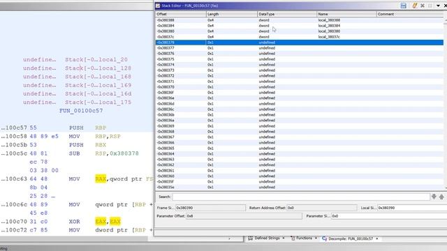Click the FUN_00100c57 function label
Viewport: 447px width, 251px height.
pyautogui.click(x=81, y=111)
